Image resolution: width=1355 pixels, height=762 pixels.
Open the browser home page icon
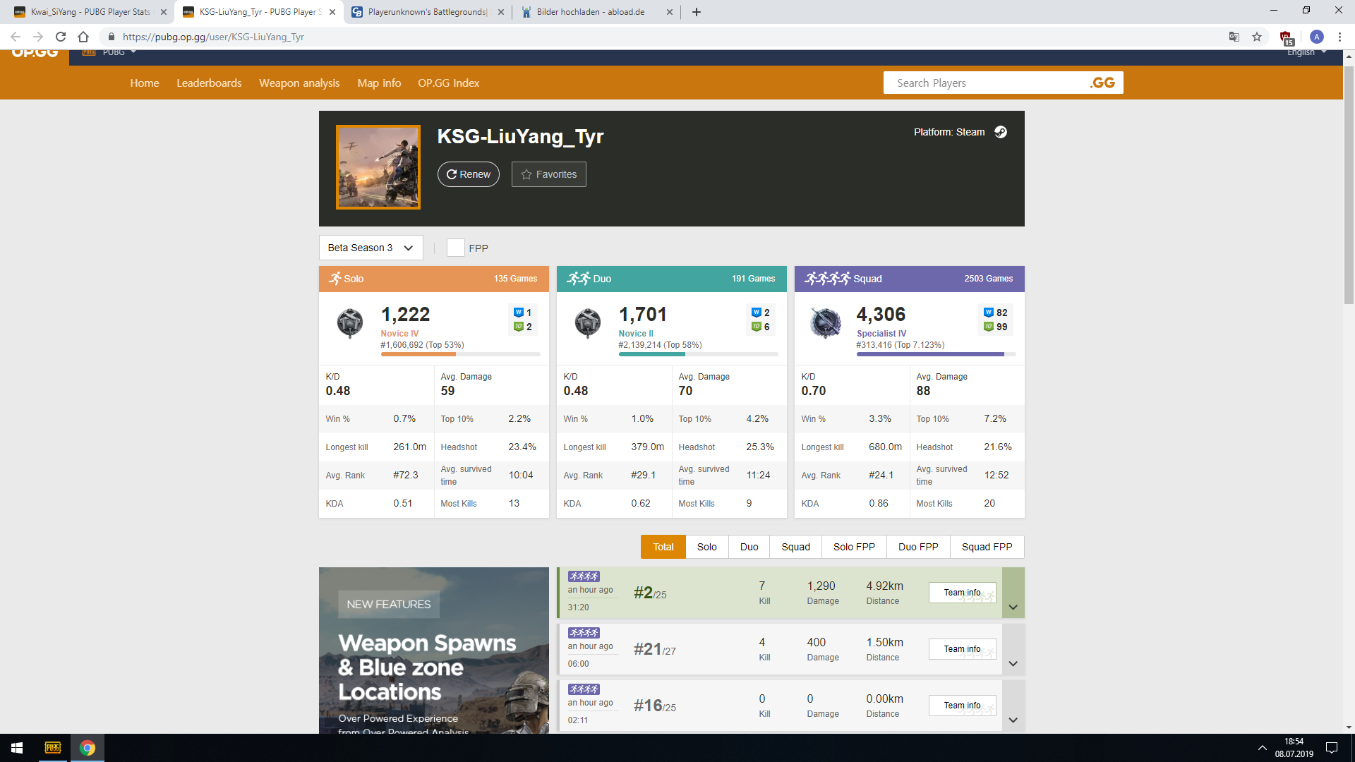tap(83, 37)
